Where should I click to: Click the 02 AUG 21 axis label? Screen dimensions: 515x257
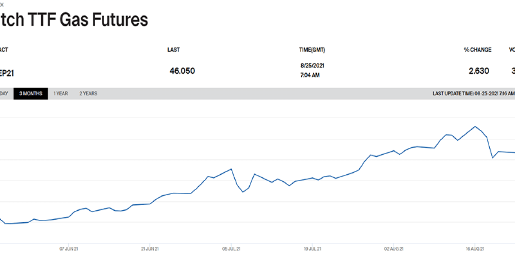tap(394, 248)
